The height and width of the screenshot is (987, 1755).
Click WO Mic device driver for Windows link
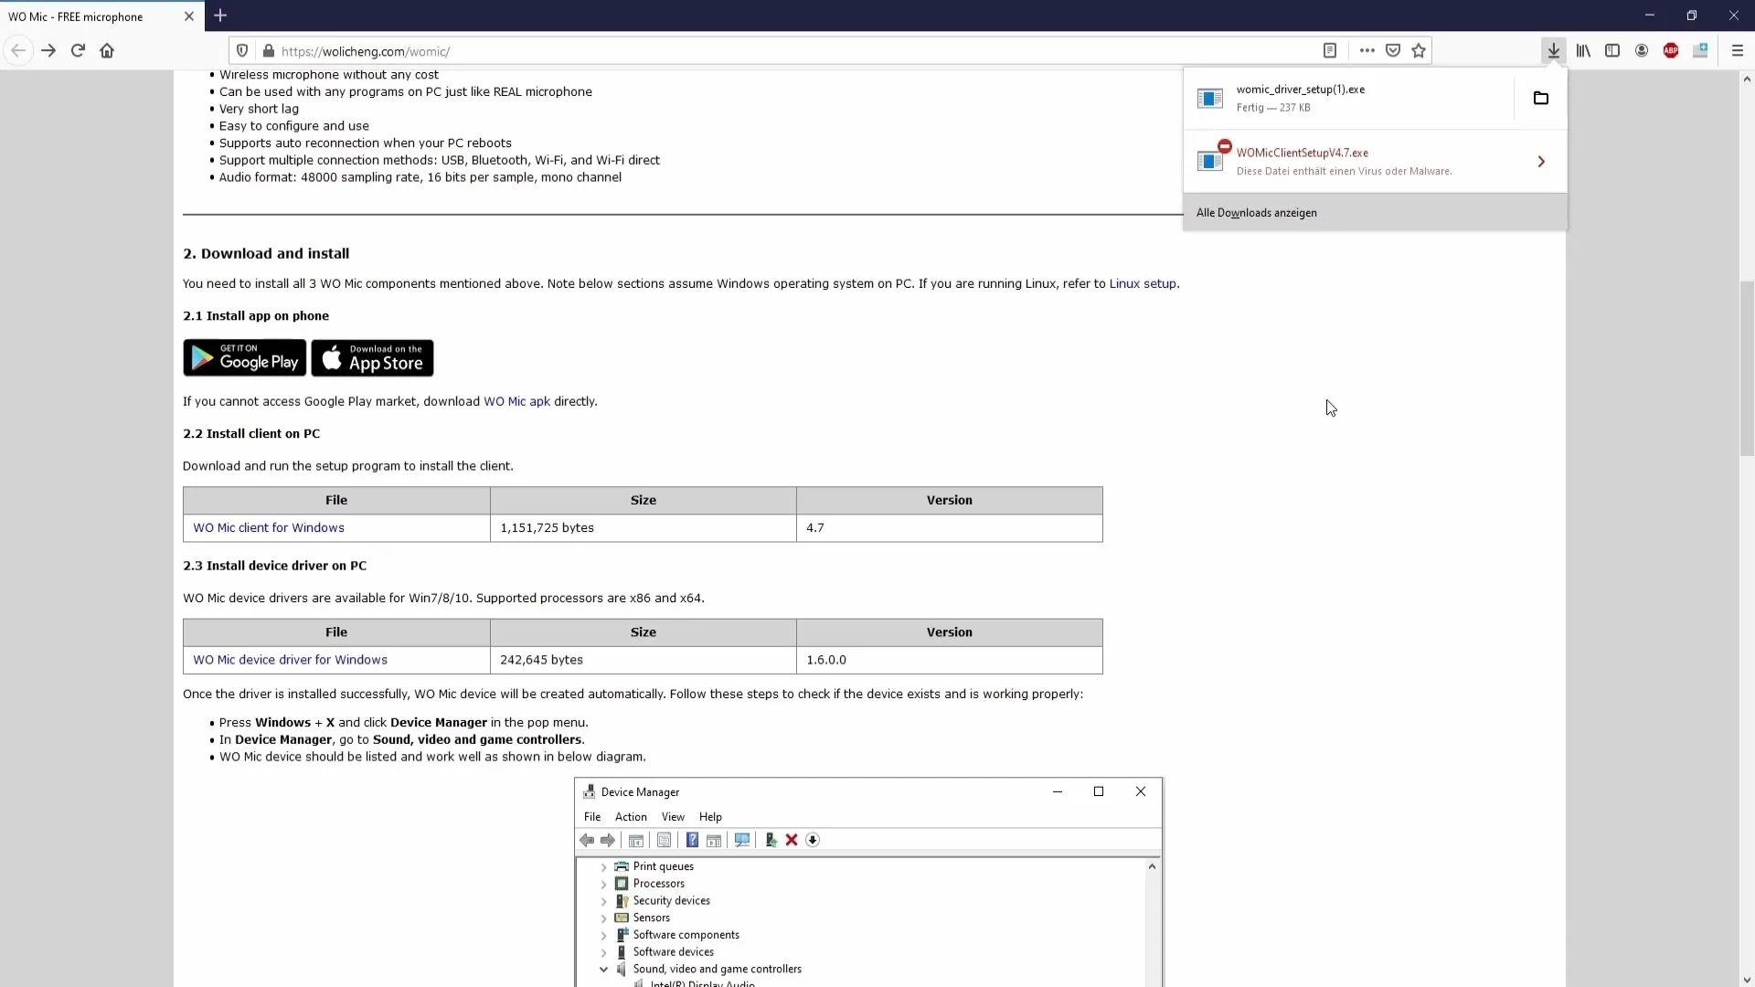pos(289,659)
